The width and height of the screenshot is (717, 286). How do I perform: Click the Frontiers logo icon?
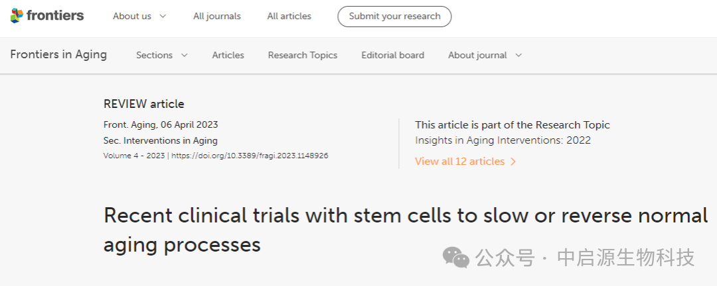[17, 16]
